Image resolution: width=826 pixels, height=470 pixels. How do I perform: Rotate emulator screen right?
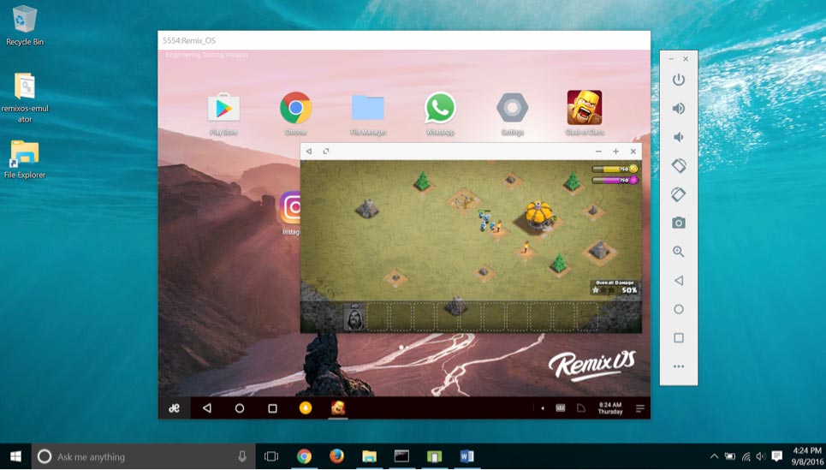tap(679, 194)
